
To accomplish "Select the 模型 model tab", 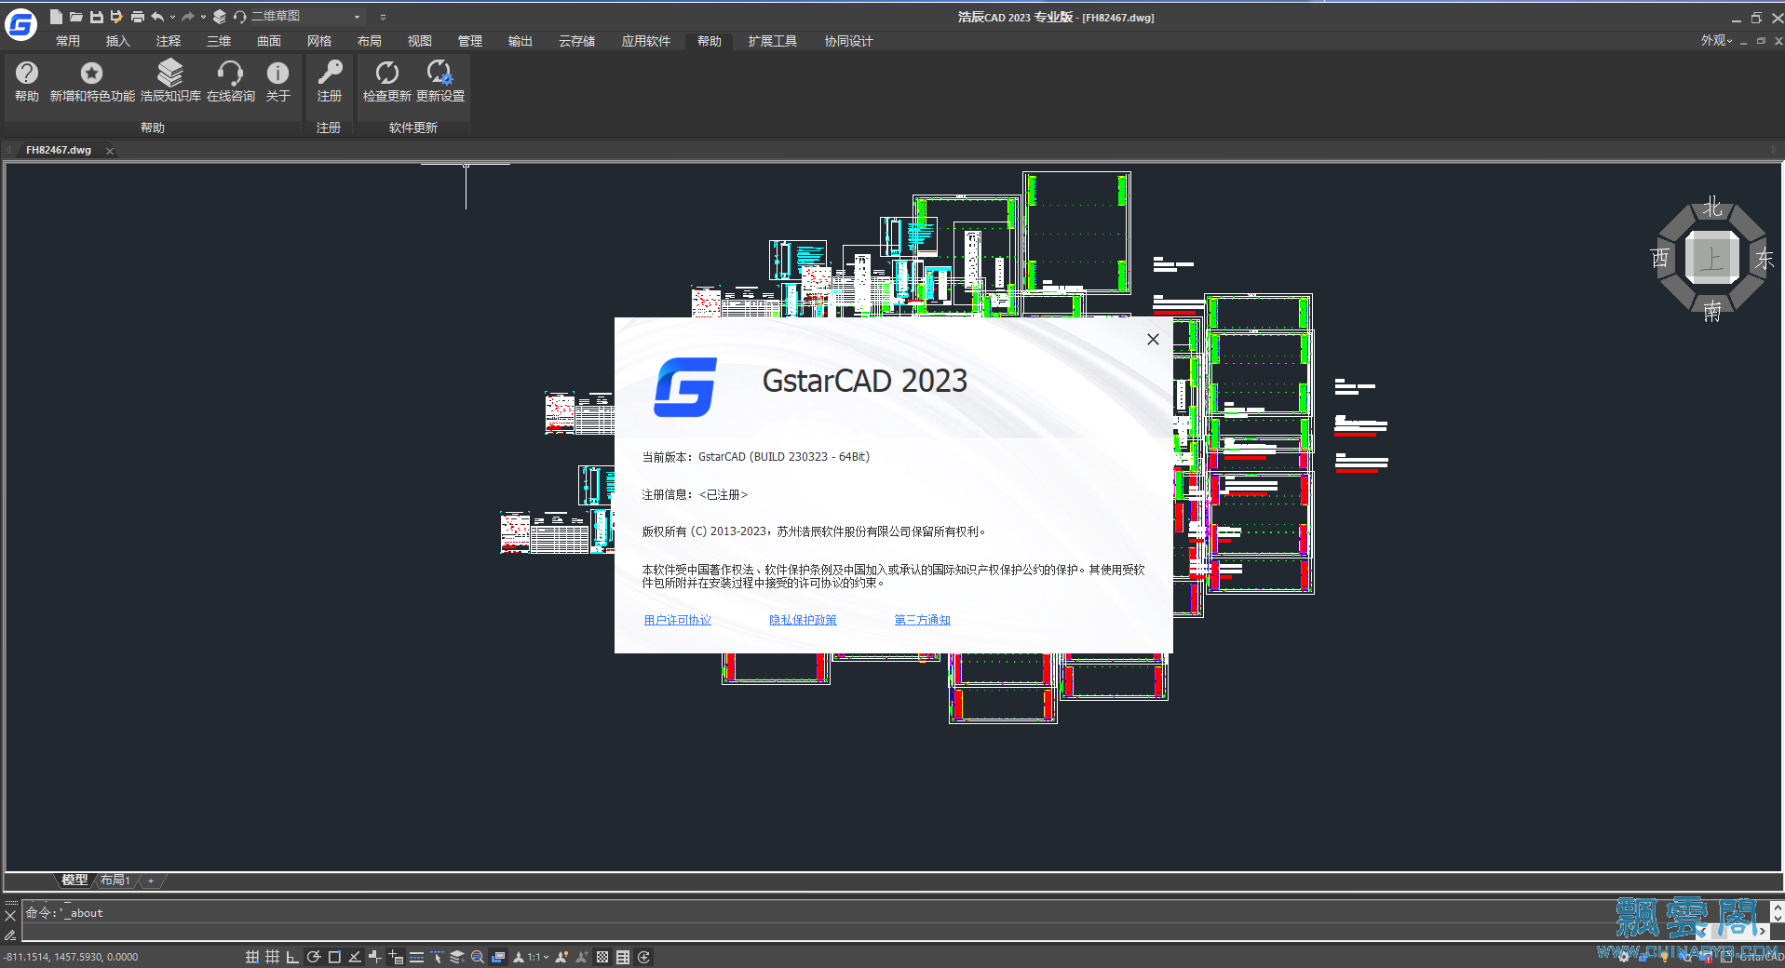I will [x=74, y=880].
